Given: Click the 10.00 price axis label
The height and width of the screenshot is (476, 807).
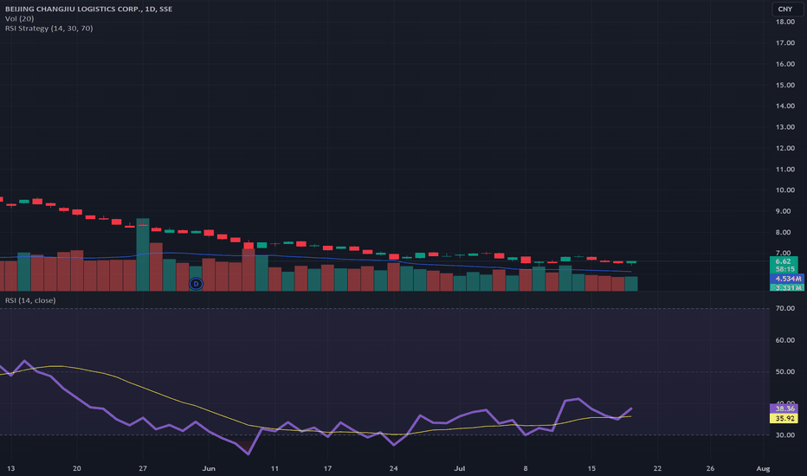Looking at the screenshot, I should click(x=785, y=190).
